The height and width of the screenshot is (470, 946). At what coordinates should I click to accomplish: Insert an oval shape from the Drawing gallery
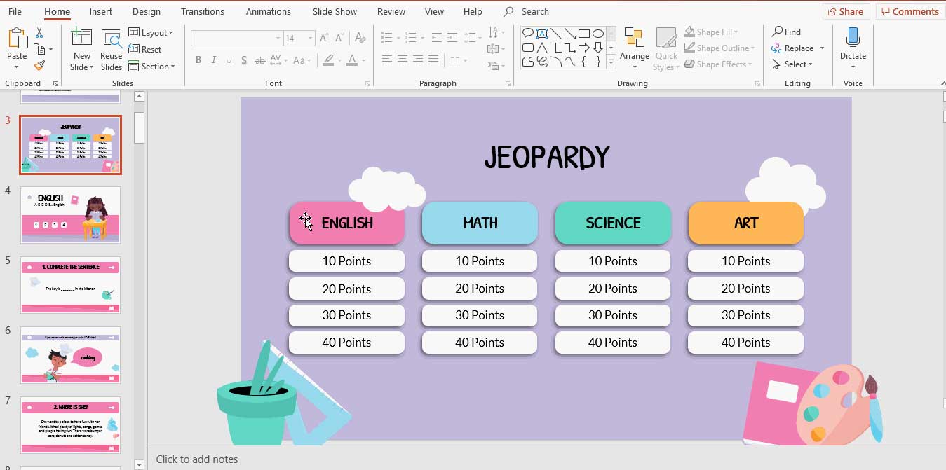(x=598, y=32)
